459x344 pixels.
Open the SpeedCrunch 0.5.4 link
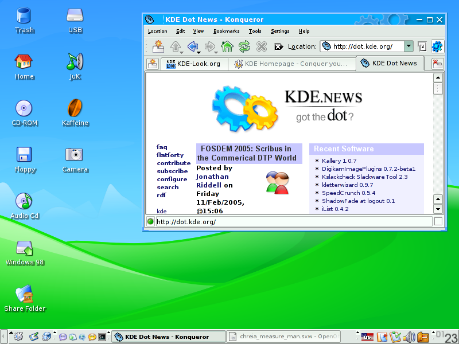[x=348, y=193]
